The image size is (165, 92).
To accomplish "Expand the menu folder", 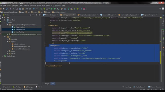I will (x=7, y=51).
